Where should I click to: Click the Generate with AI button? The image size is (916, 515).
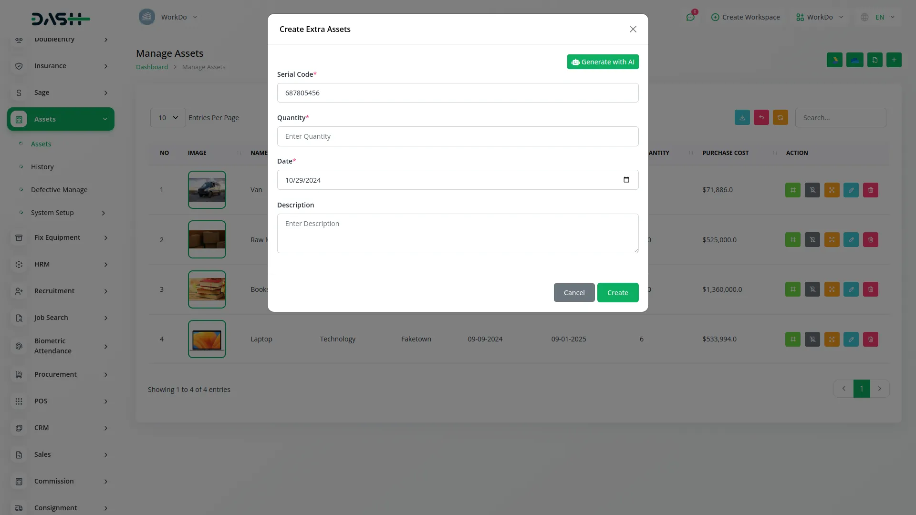click(603, 62)
